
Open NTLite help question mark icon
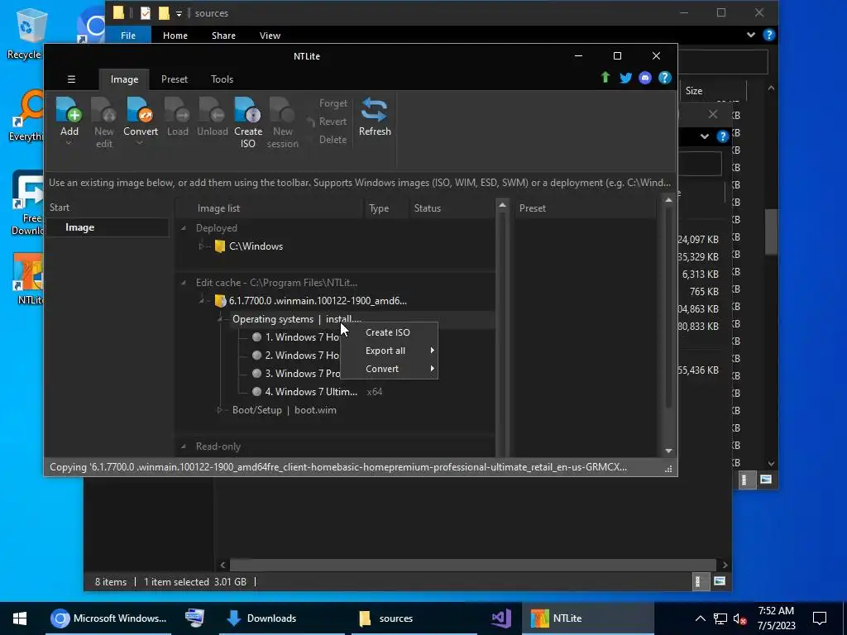click(x=664, y=78)
